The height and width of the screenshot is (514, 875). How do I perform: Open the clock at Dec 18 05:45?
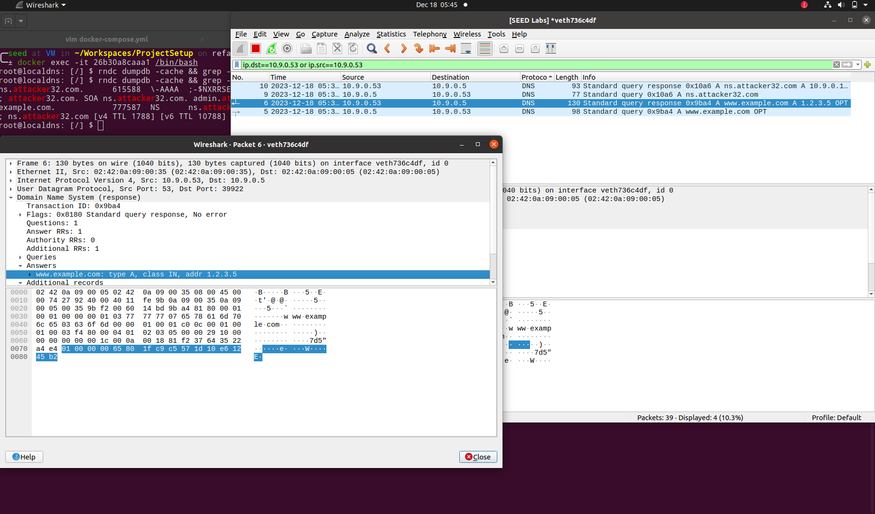tap(437, 5)
